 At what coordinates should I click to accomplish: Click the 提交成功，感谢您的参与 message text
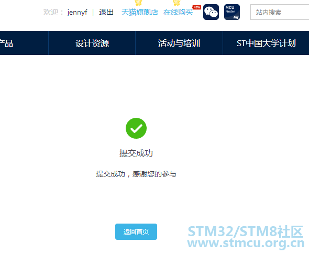pos(136,174)
